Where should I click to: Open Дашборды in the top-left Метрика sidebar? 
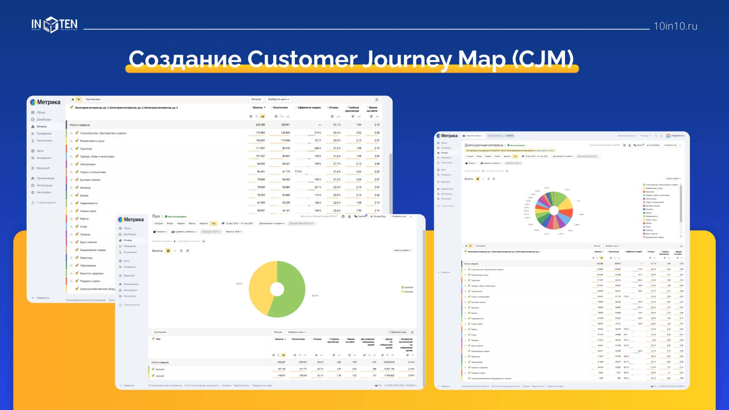(43, 120)
